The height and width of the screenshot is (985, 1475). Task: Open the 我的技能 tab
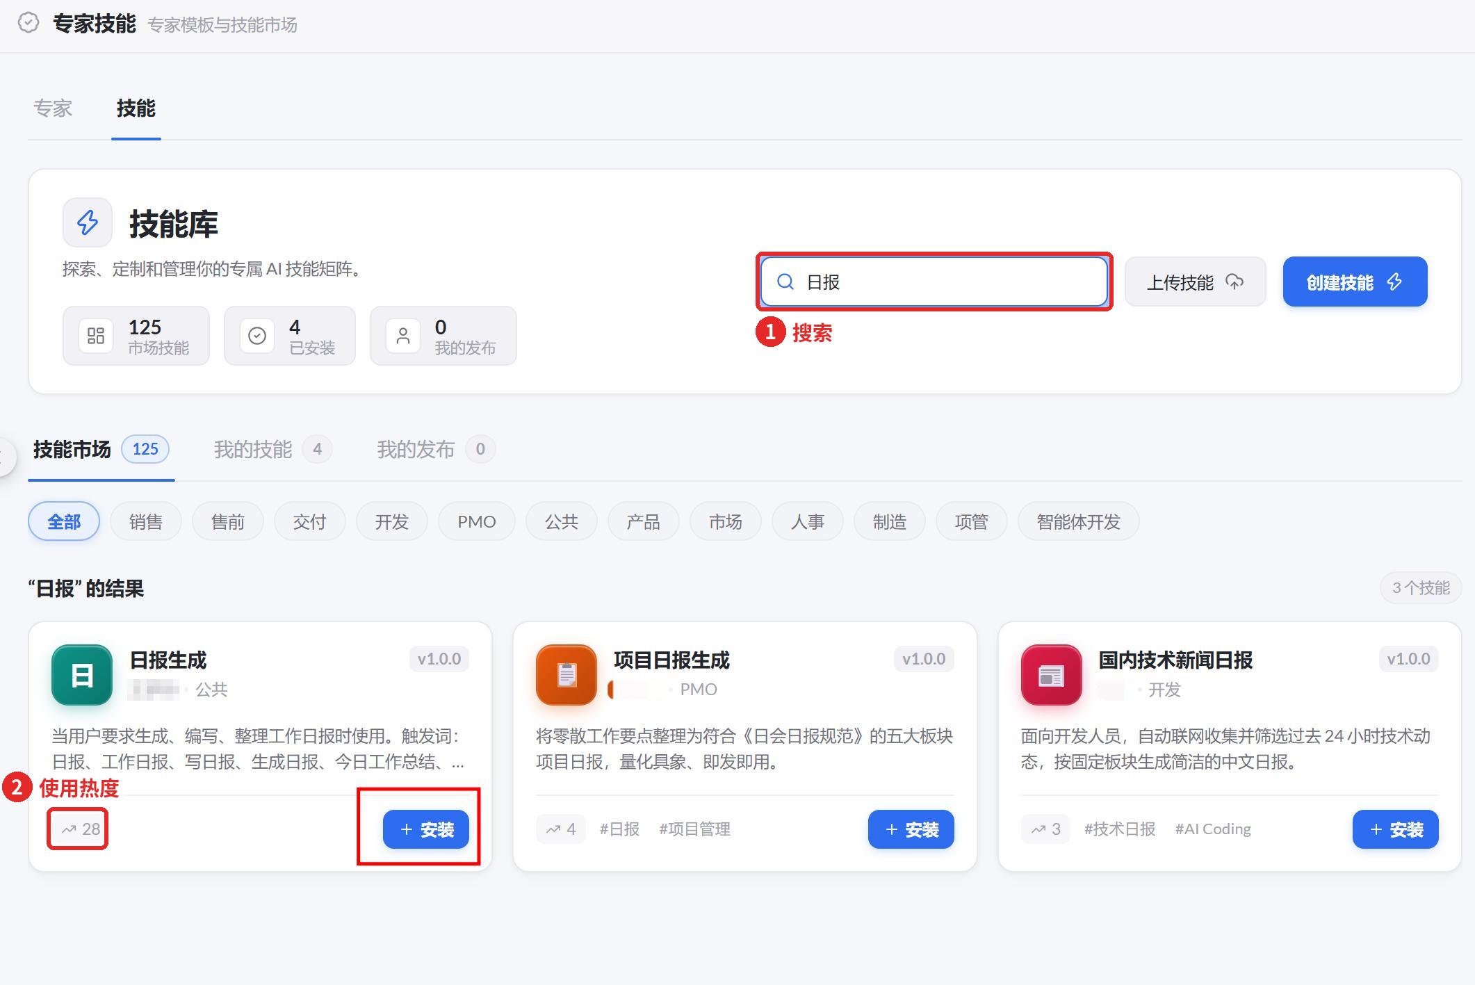(272, 450)
